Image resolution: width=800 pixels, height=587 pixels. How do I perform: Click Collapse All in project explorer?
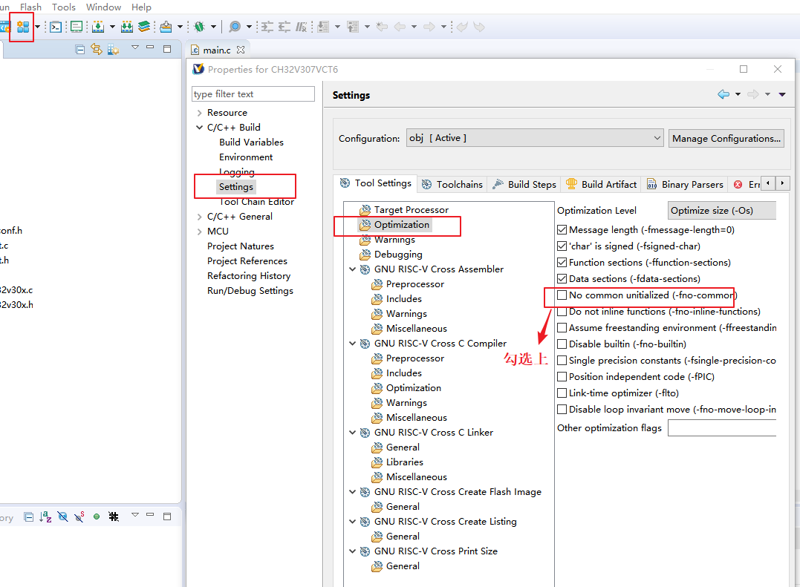pos(80,49)
